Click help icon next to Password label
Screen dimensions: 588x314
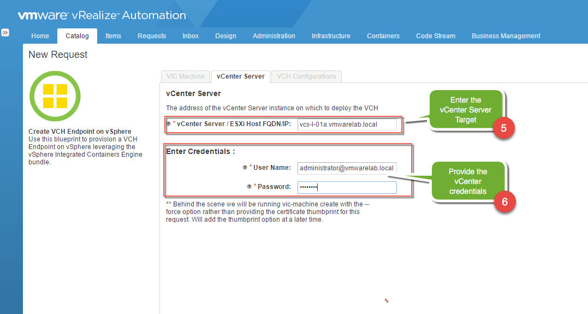[x=249, y=187]
